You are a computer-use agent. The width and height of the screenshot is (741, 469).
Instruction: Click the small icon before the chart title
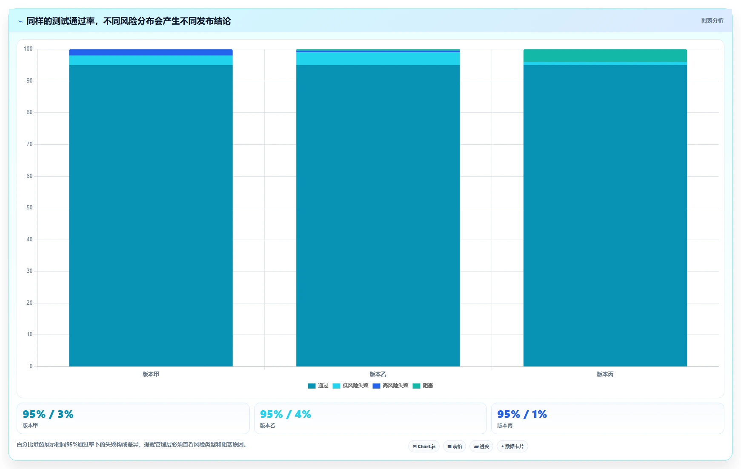20,21
